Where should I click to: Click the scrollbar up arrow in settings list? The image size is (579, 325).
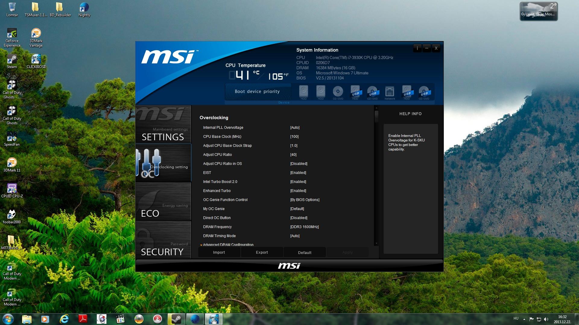[376, 108]
